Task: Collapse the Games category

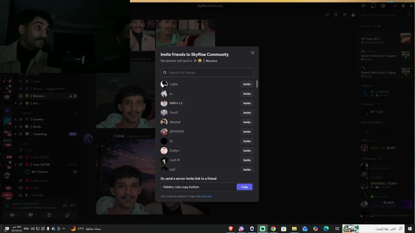Action: click(x=29, y=113)
